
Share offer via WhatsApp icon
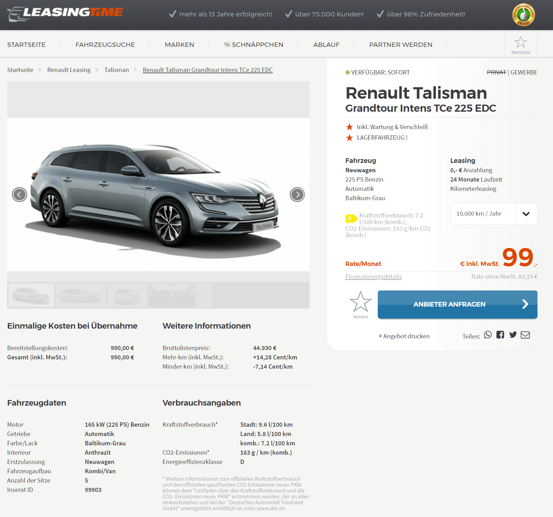point(488,335)
